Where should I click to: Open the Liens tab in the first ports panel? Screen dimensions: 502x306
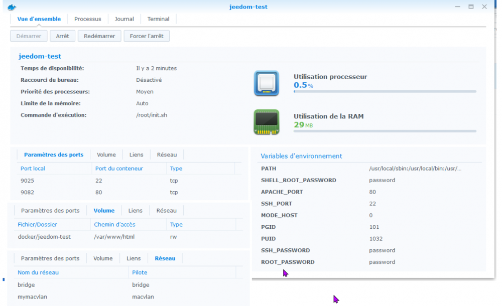click(x=136, y=155)
